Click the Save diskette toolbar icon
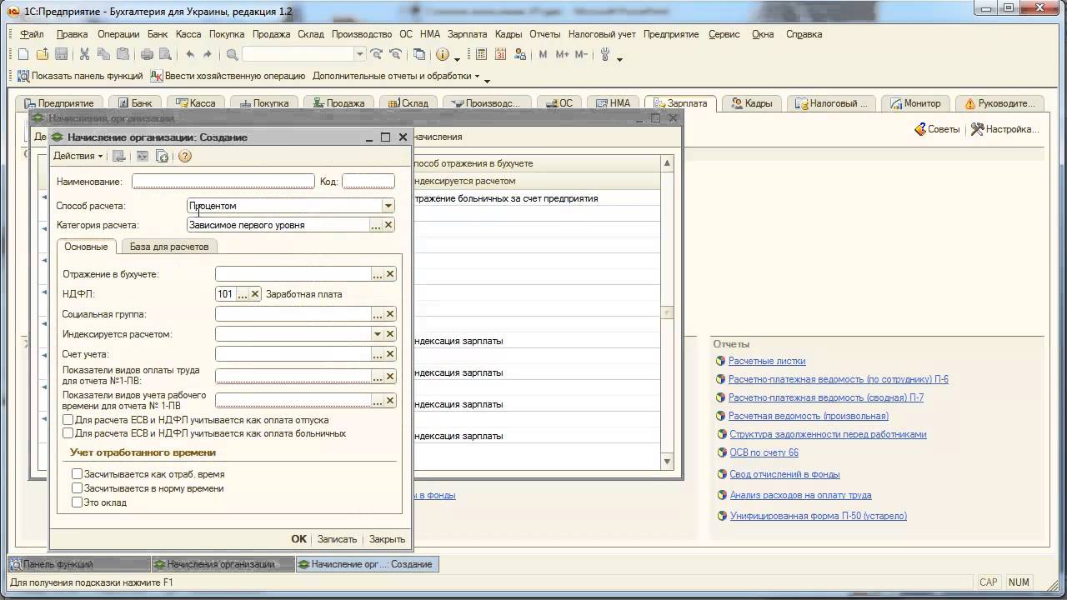This screenshot has height=600, width=1067. (61, 54)
